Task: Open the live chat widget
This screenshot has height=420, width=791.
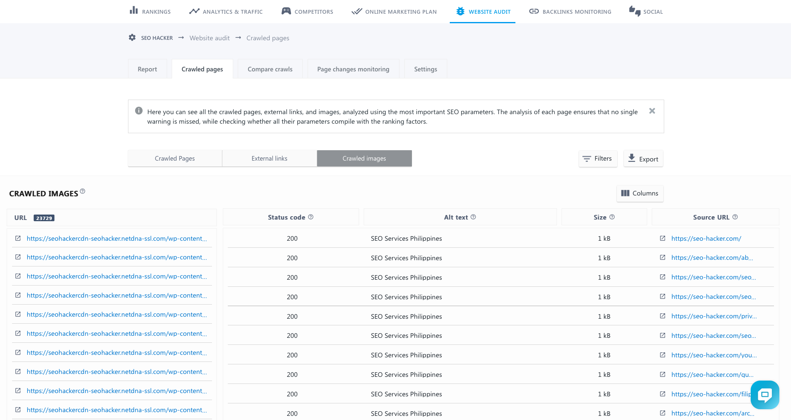Action: point(764,395)
